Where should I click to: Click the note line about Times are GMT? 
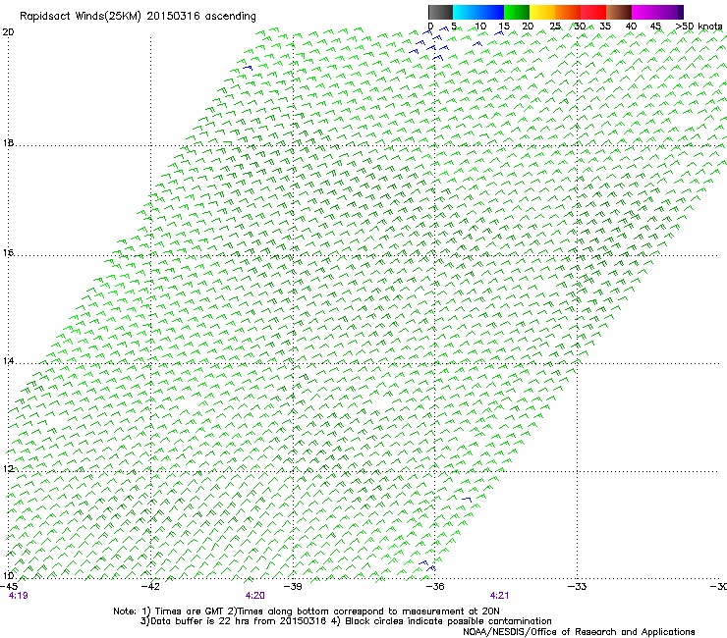tap(307, 611)
